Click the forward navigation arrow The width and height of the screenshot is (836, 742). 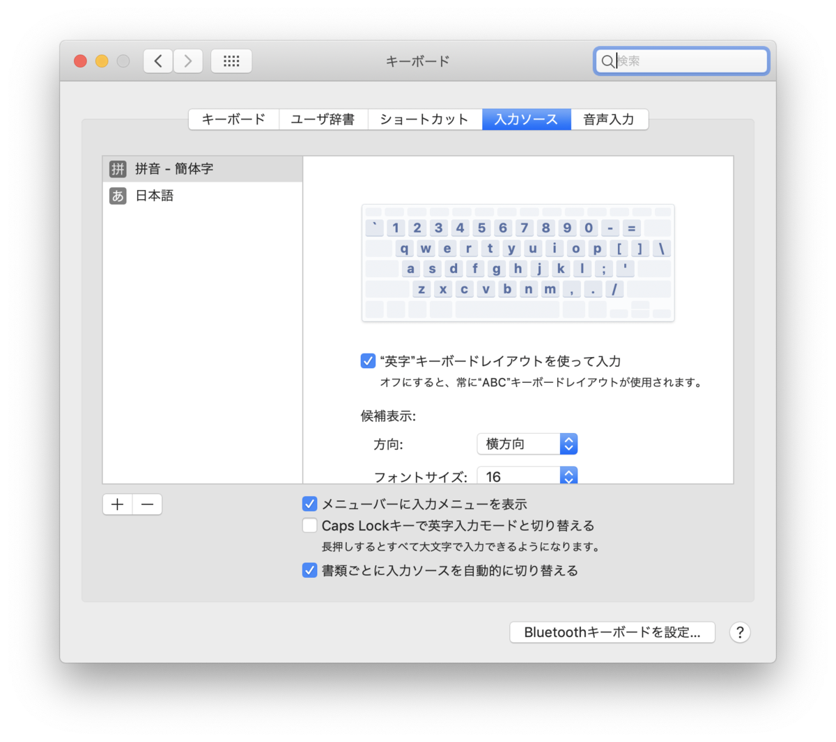(188, 61)
